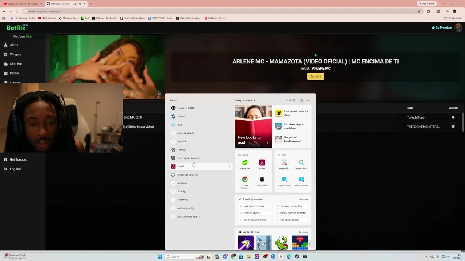
Task: Delete THECOOKIEMONSTERS song request
Action: (x=453, y=127)
